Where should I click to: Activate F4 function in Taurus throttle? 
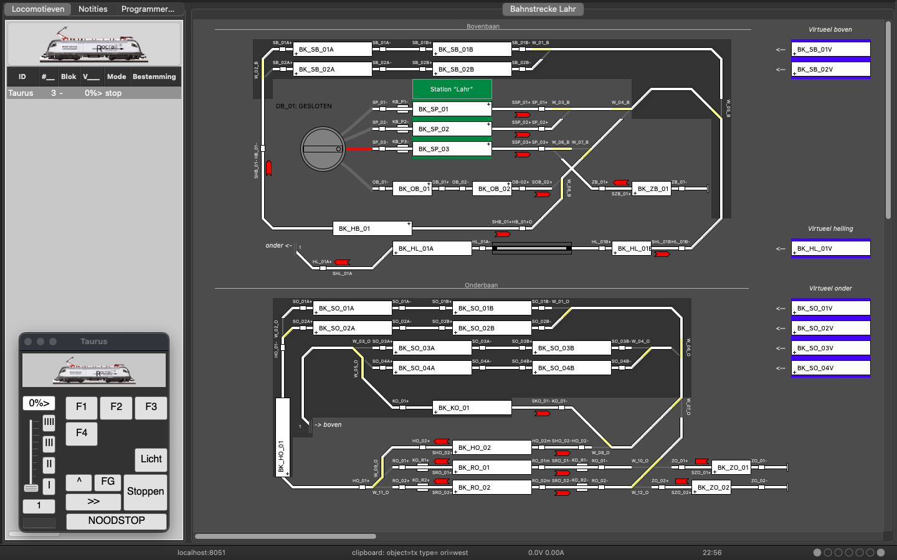82,433
